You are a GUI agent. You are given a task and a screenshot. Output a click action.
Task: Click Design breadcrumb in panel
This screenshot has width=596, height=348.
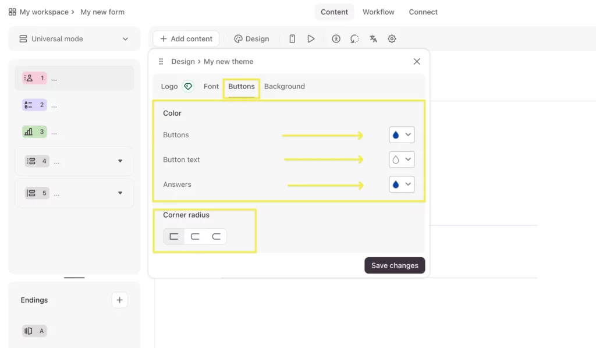pyautogui.click(x=183, y=62)
